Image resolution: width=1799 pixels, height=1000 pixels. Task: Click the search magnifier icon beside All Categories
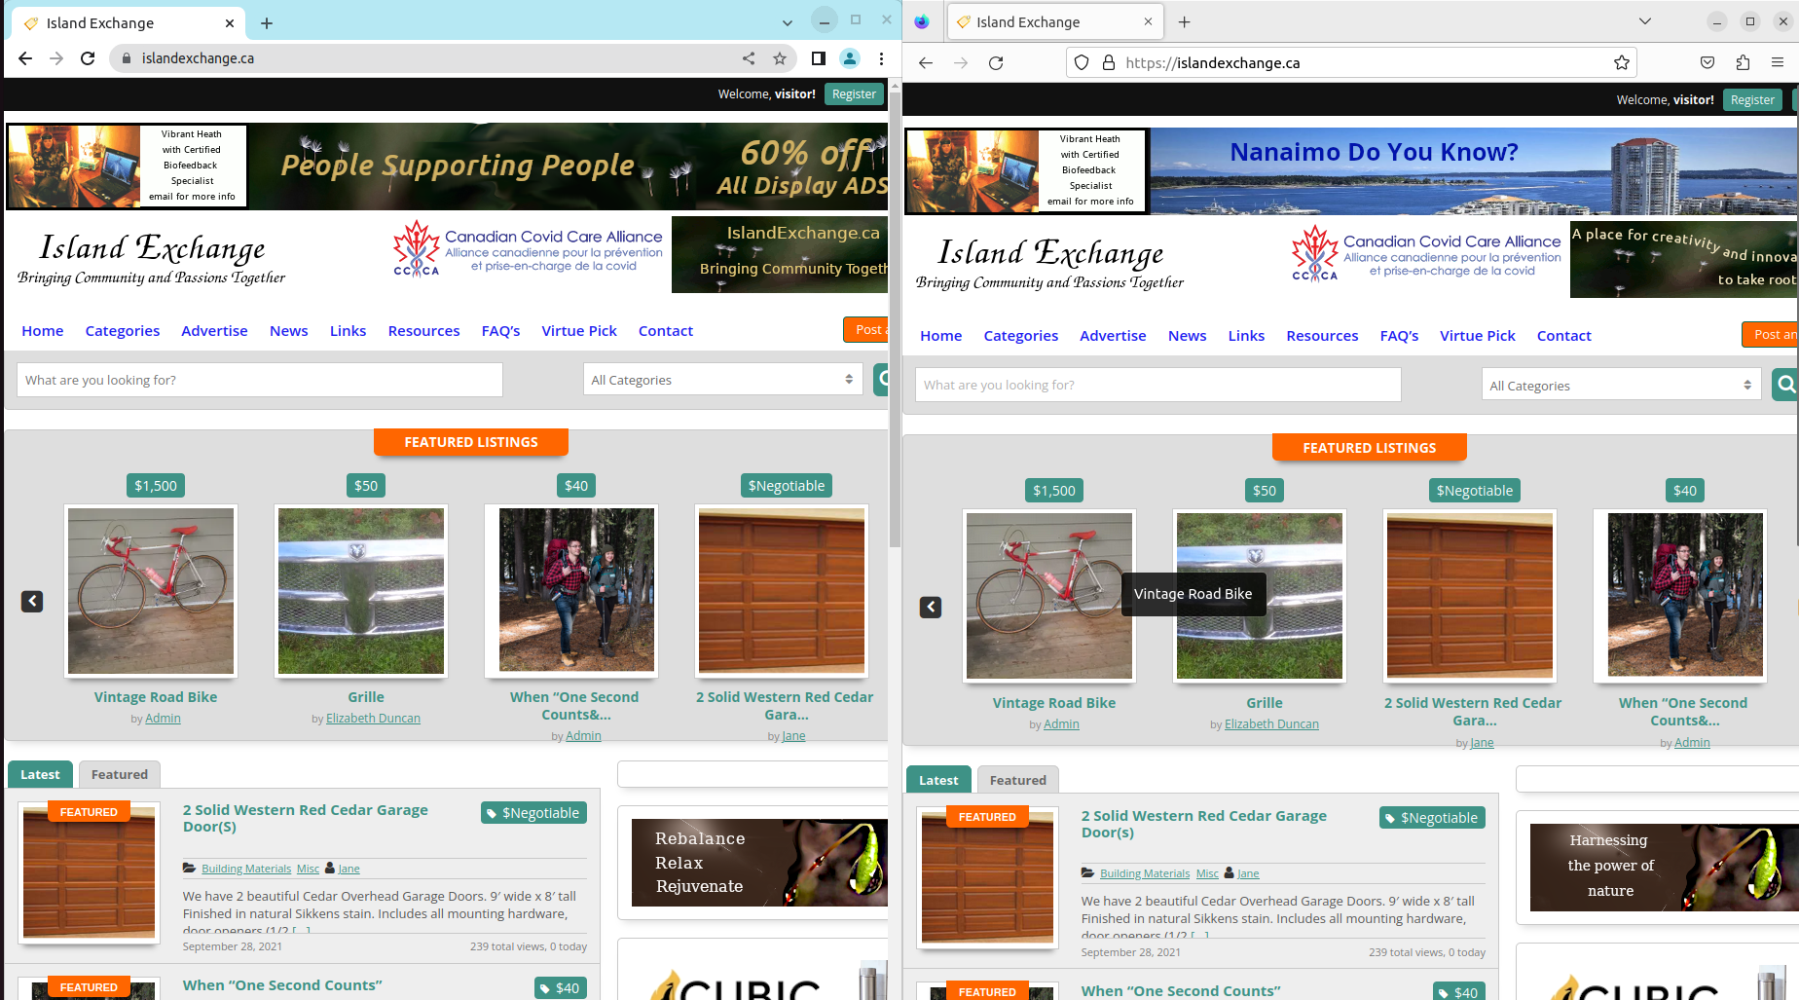click(882, 379)
